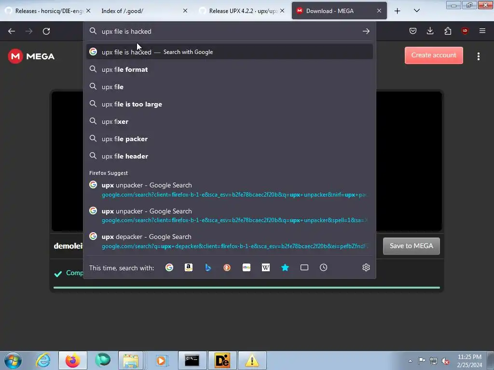This screenshot has height=370, width=494.
Task: Close the Index of /.good/ tab
Action: [x=185, y=11]
